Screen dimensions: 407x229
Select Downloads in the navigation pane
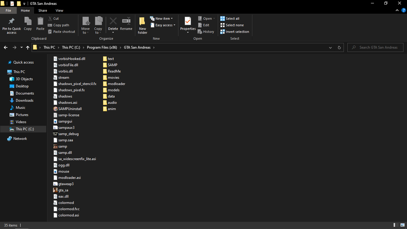[24, 101]
